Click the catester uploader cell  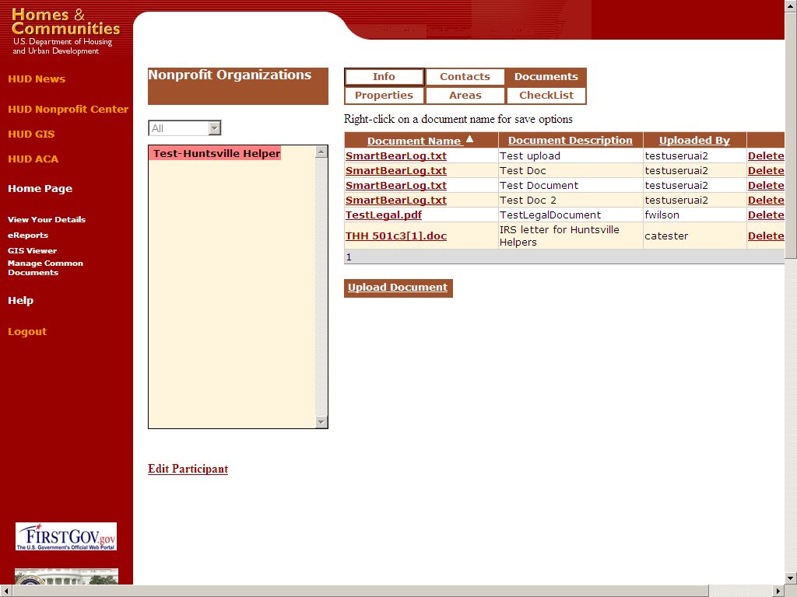click(695, 236)
